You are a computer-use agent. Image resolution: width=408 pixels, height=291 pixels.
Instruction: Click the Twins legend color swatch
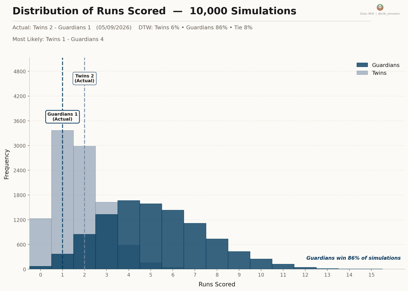362,73
